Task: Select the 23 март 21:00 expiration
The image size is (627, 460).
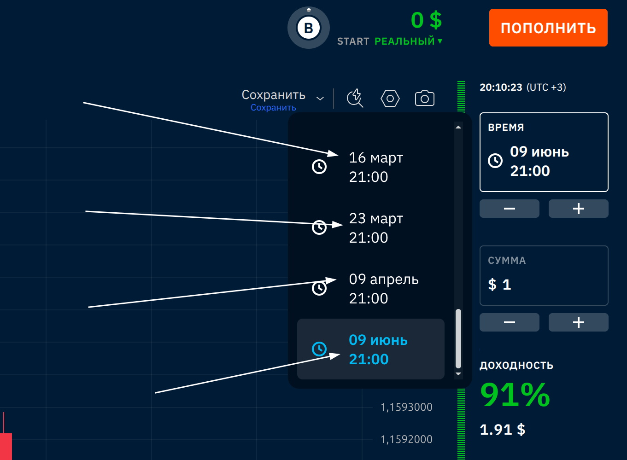Action: click(x=375, y=228)
